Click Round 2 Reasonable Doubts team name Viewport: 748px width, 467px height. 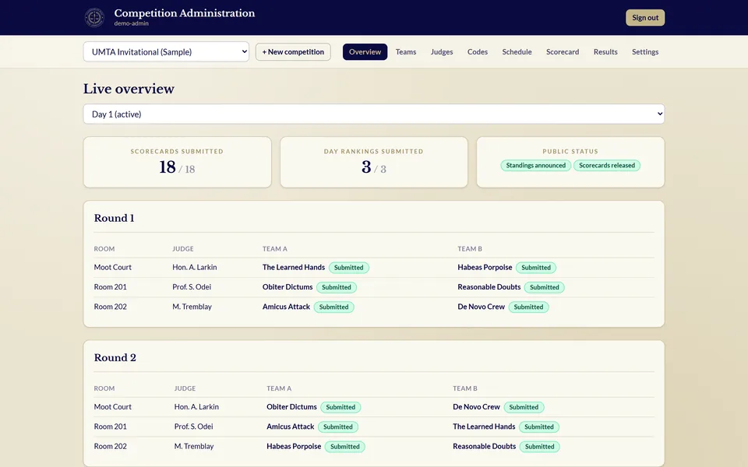coord(484,446)
